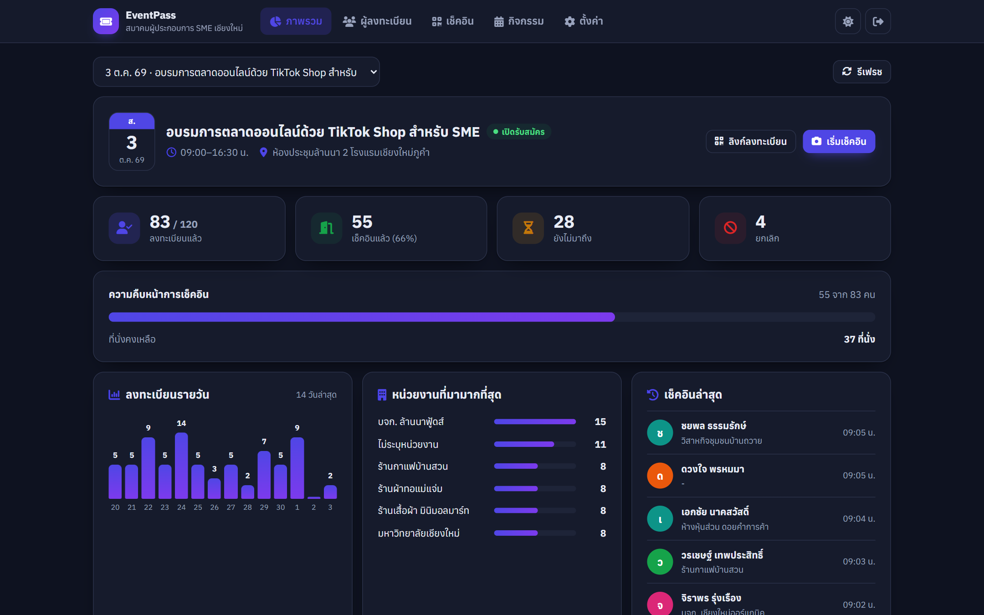984x615 pixels.
Task: Click the tallest bar for day 24
Action: tap(181, 466)
